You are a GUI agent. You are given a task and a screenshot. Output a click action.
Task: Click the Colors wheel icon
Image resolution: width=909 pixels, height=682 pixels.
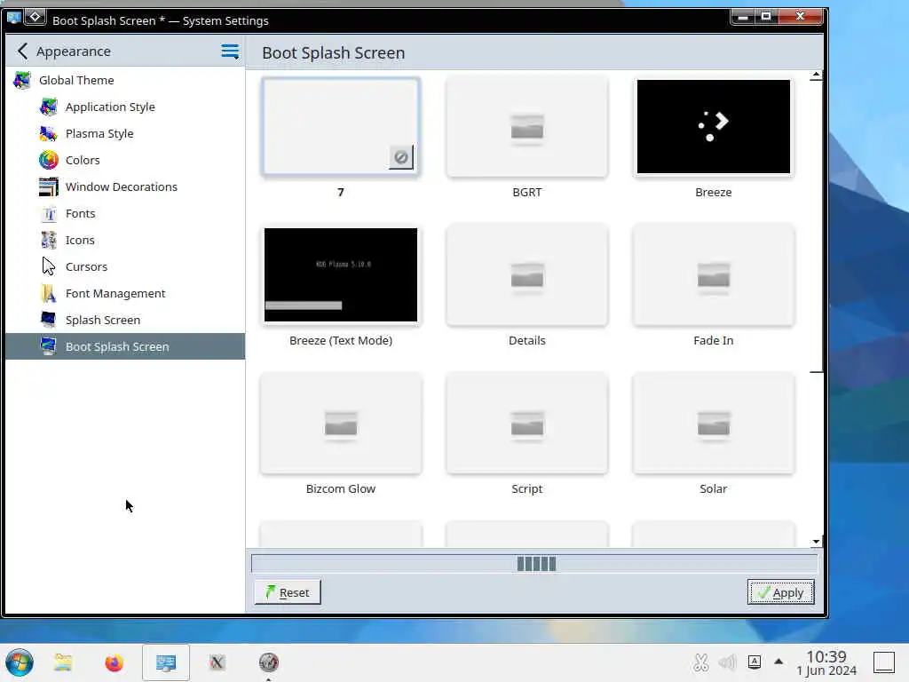49,160
